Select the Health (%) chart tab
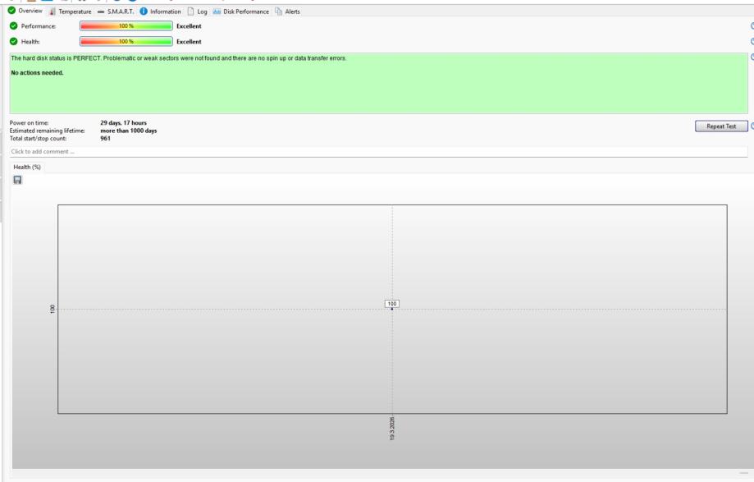 pyautogui.click(x=27, y=167)
